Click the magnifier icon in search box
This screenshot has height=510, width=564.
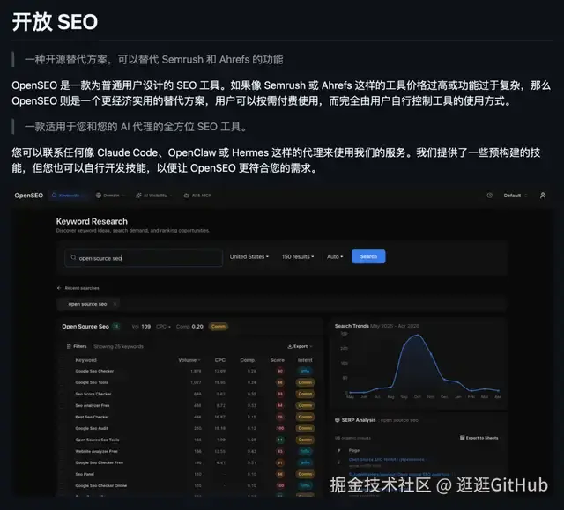73,258
